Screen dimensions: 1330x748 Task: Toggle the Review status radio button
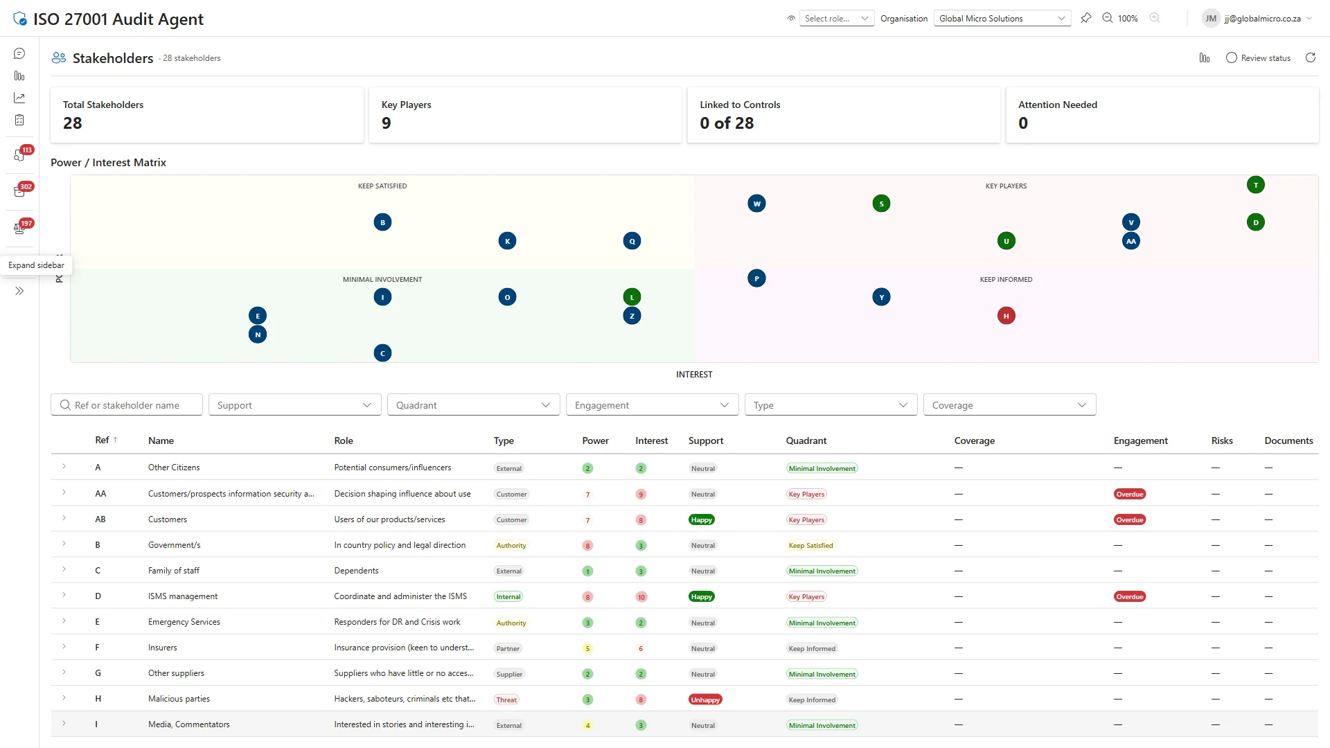coord(1231,58)
